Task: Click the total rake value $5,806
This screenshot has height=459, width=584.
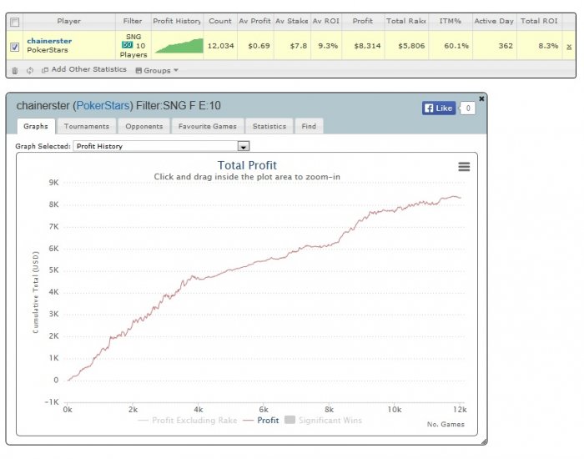Action: [x=411, y=46]
